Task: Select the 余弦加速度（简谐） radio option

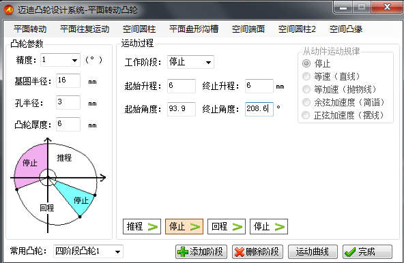Action: coord(306,102)
